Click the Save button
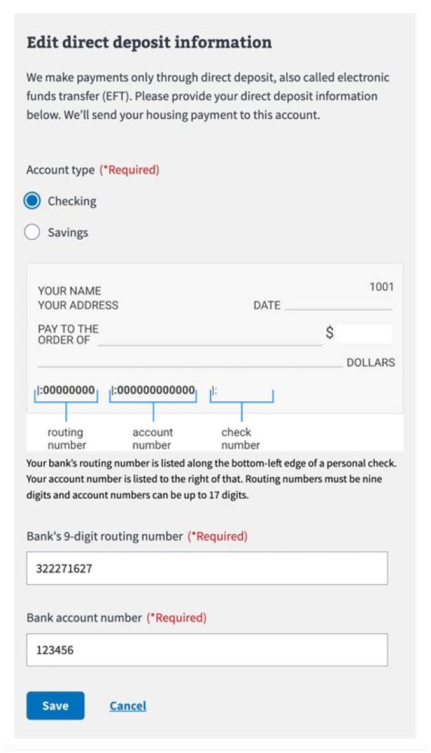Screen dimensions: 431x753 click(x=55, y=706)
